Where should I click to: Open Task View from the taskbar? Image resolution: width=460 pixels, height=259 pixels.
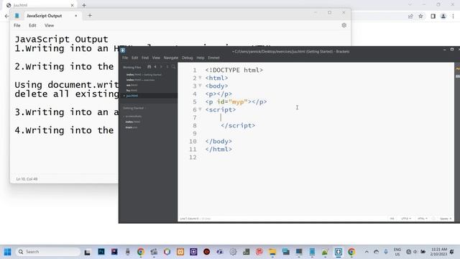(x=88, y=252)
